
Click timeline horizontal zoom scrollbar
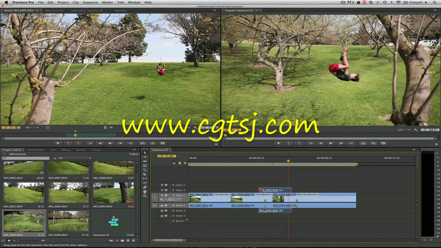point(169,240)
